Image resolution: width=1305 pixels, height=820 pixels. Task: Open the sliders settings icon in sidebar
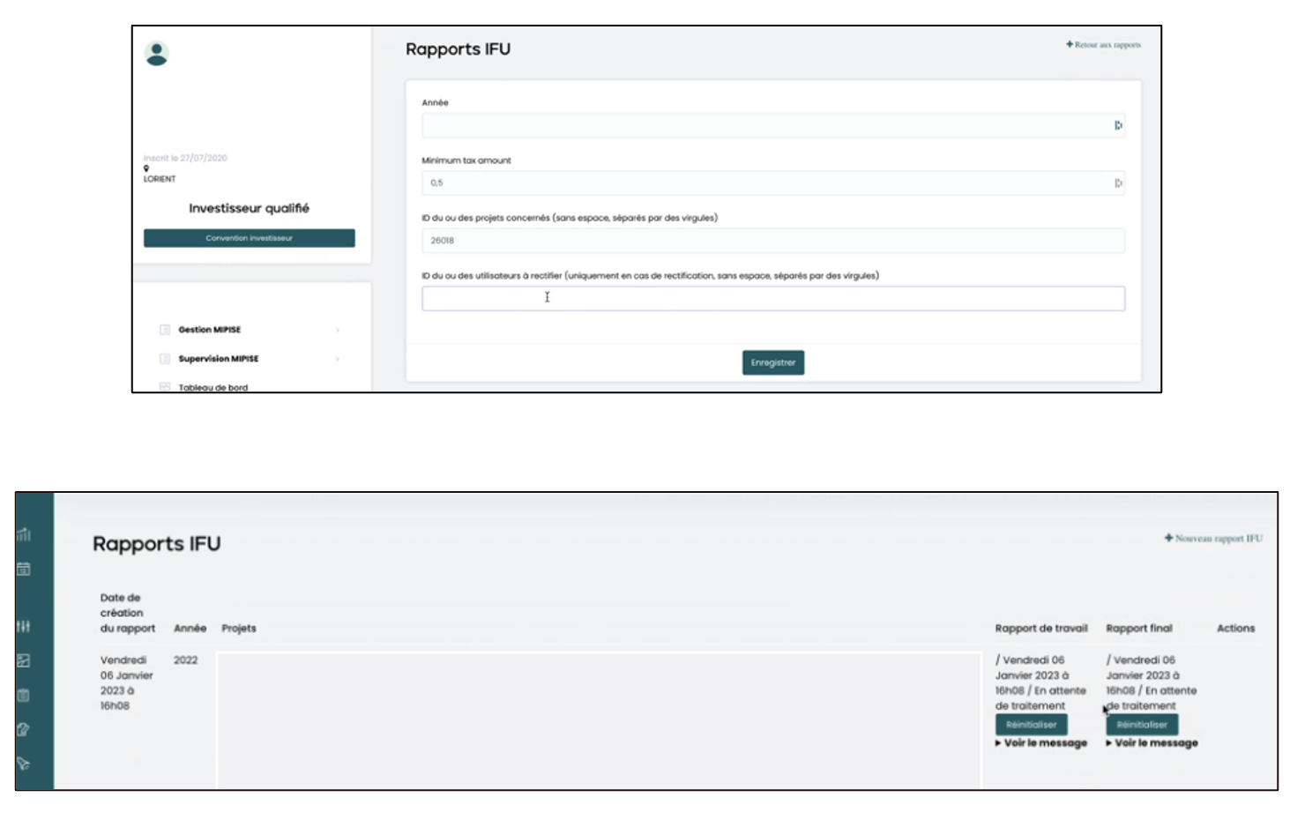click(24, 626)
